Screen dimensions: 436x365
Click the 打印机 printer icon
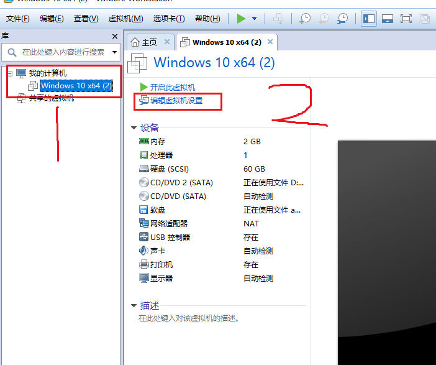143,264
